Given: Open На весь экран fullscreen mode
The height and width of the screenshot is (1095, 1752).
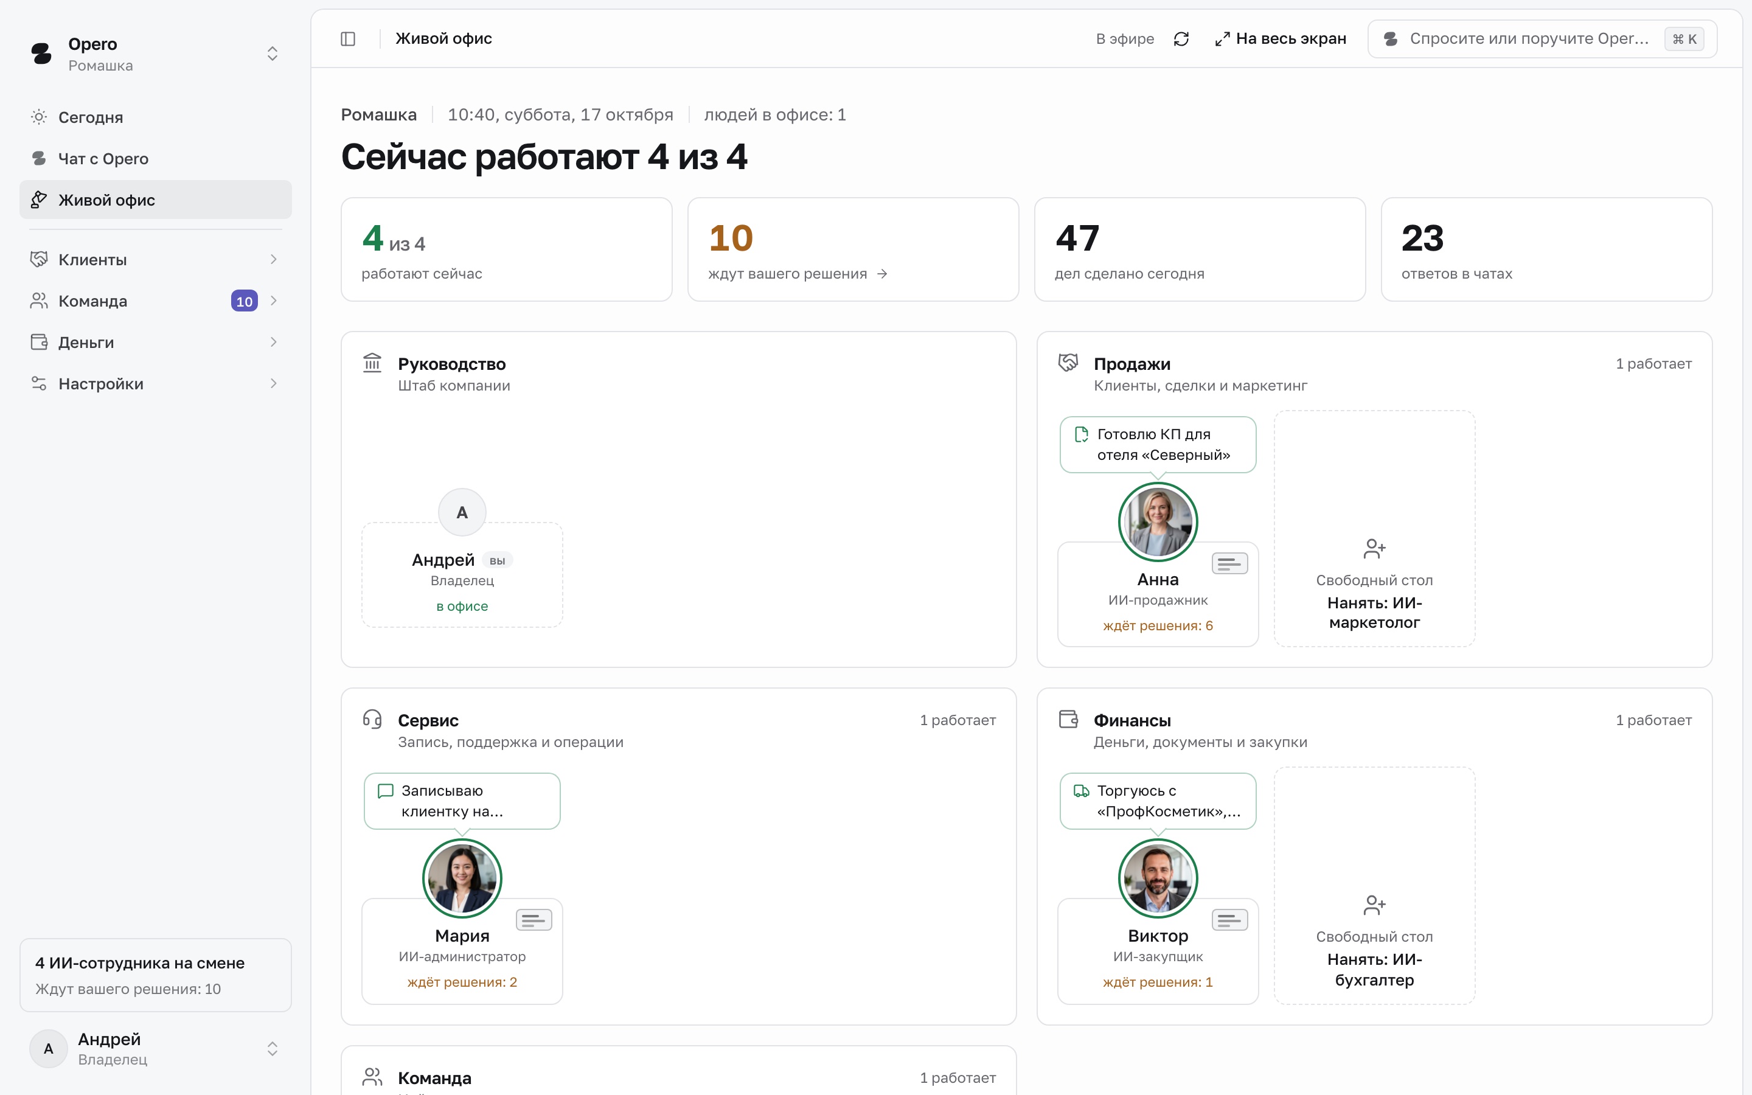Looking at the screenshot, I should 1280,38.
